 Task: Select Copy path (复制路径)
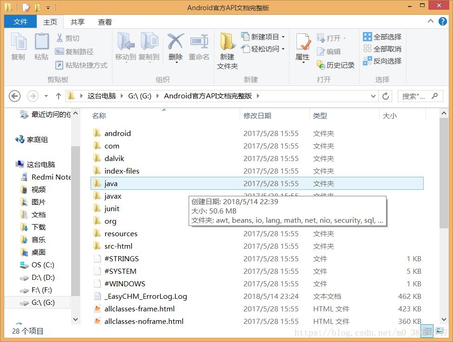point(74,52)
